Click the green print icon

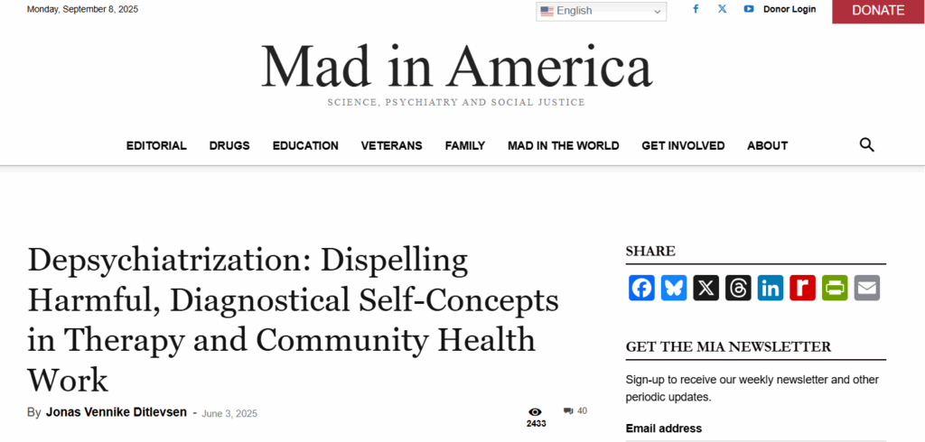835,288
